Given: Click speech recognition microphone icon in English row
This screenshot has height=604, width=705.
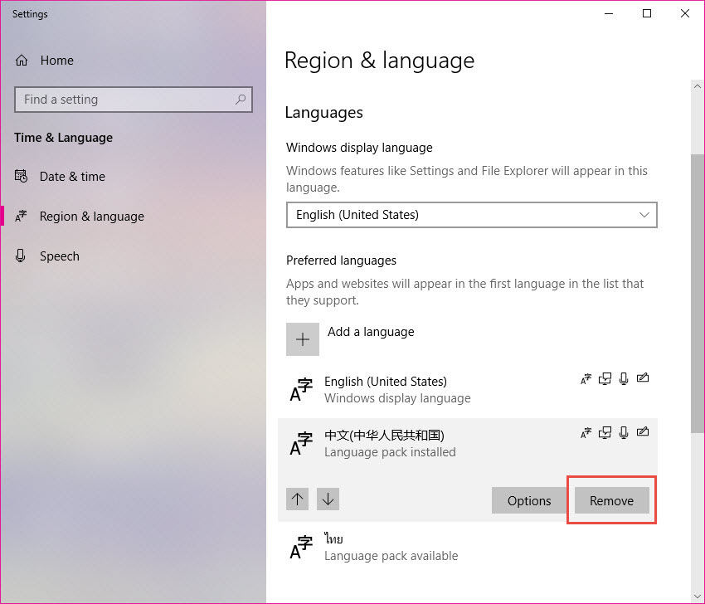Looking at the screenshot, I should (624, 379).
